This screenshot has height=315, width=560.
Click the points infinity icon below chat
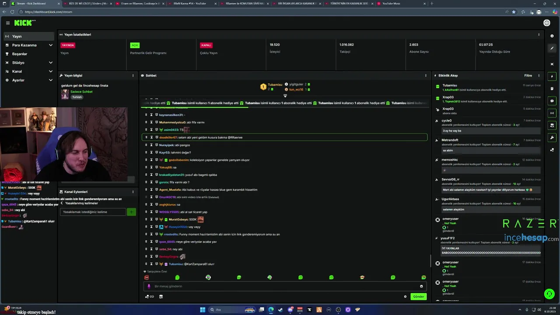pyautogui.click(x=150, y=297)
